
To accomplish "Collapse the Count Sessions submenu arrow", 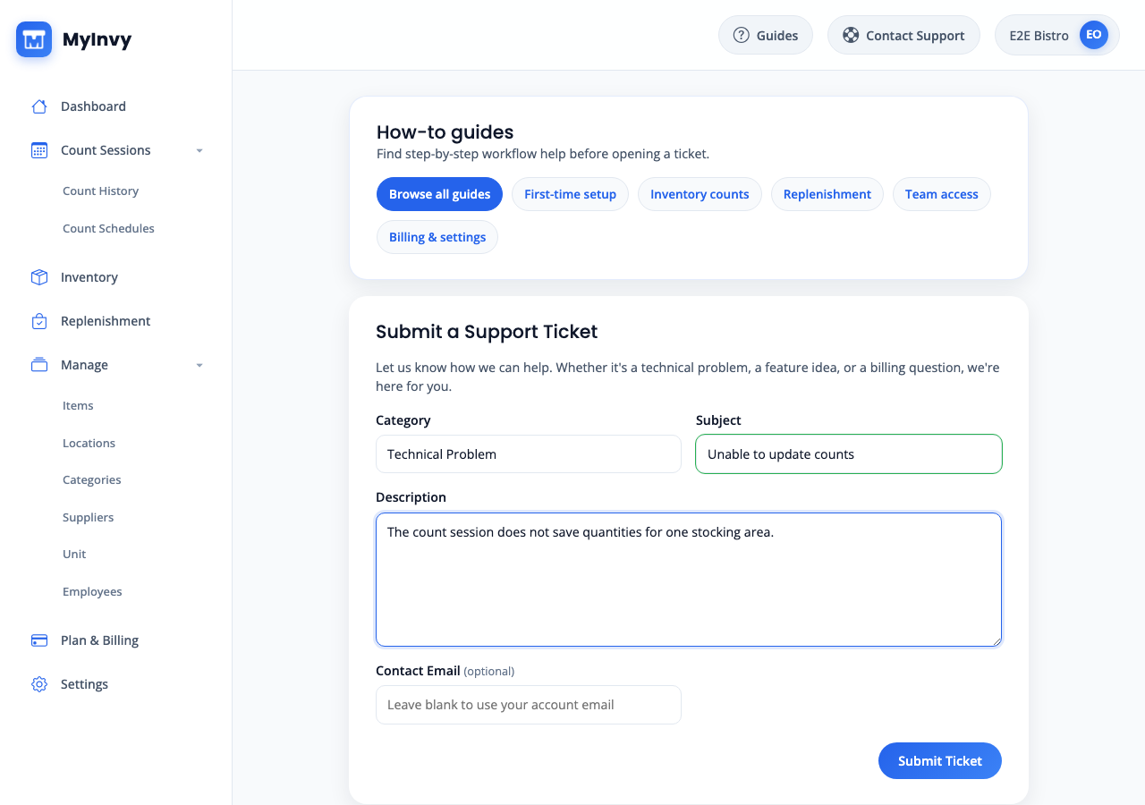I will [x=199, y=150].
